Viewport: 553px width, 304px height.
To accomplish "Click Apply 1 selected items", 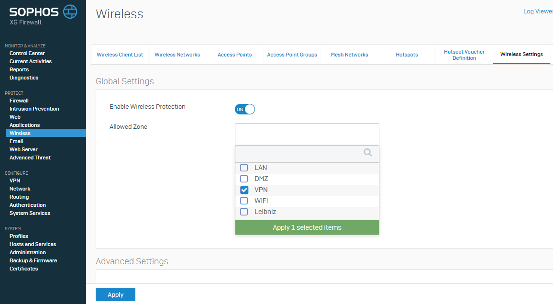I will point(307,227).
